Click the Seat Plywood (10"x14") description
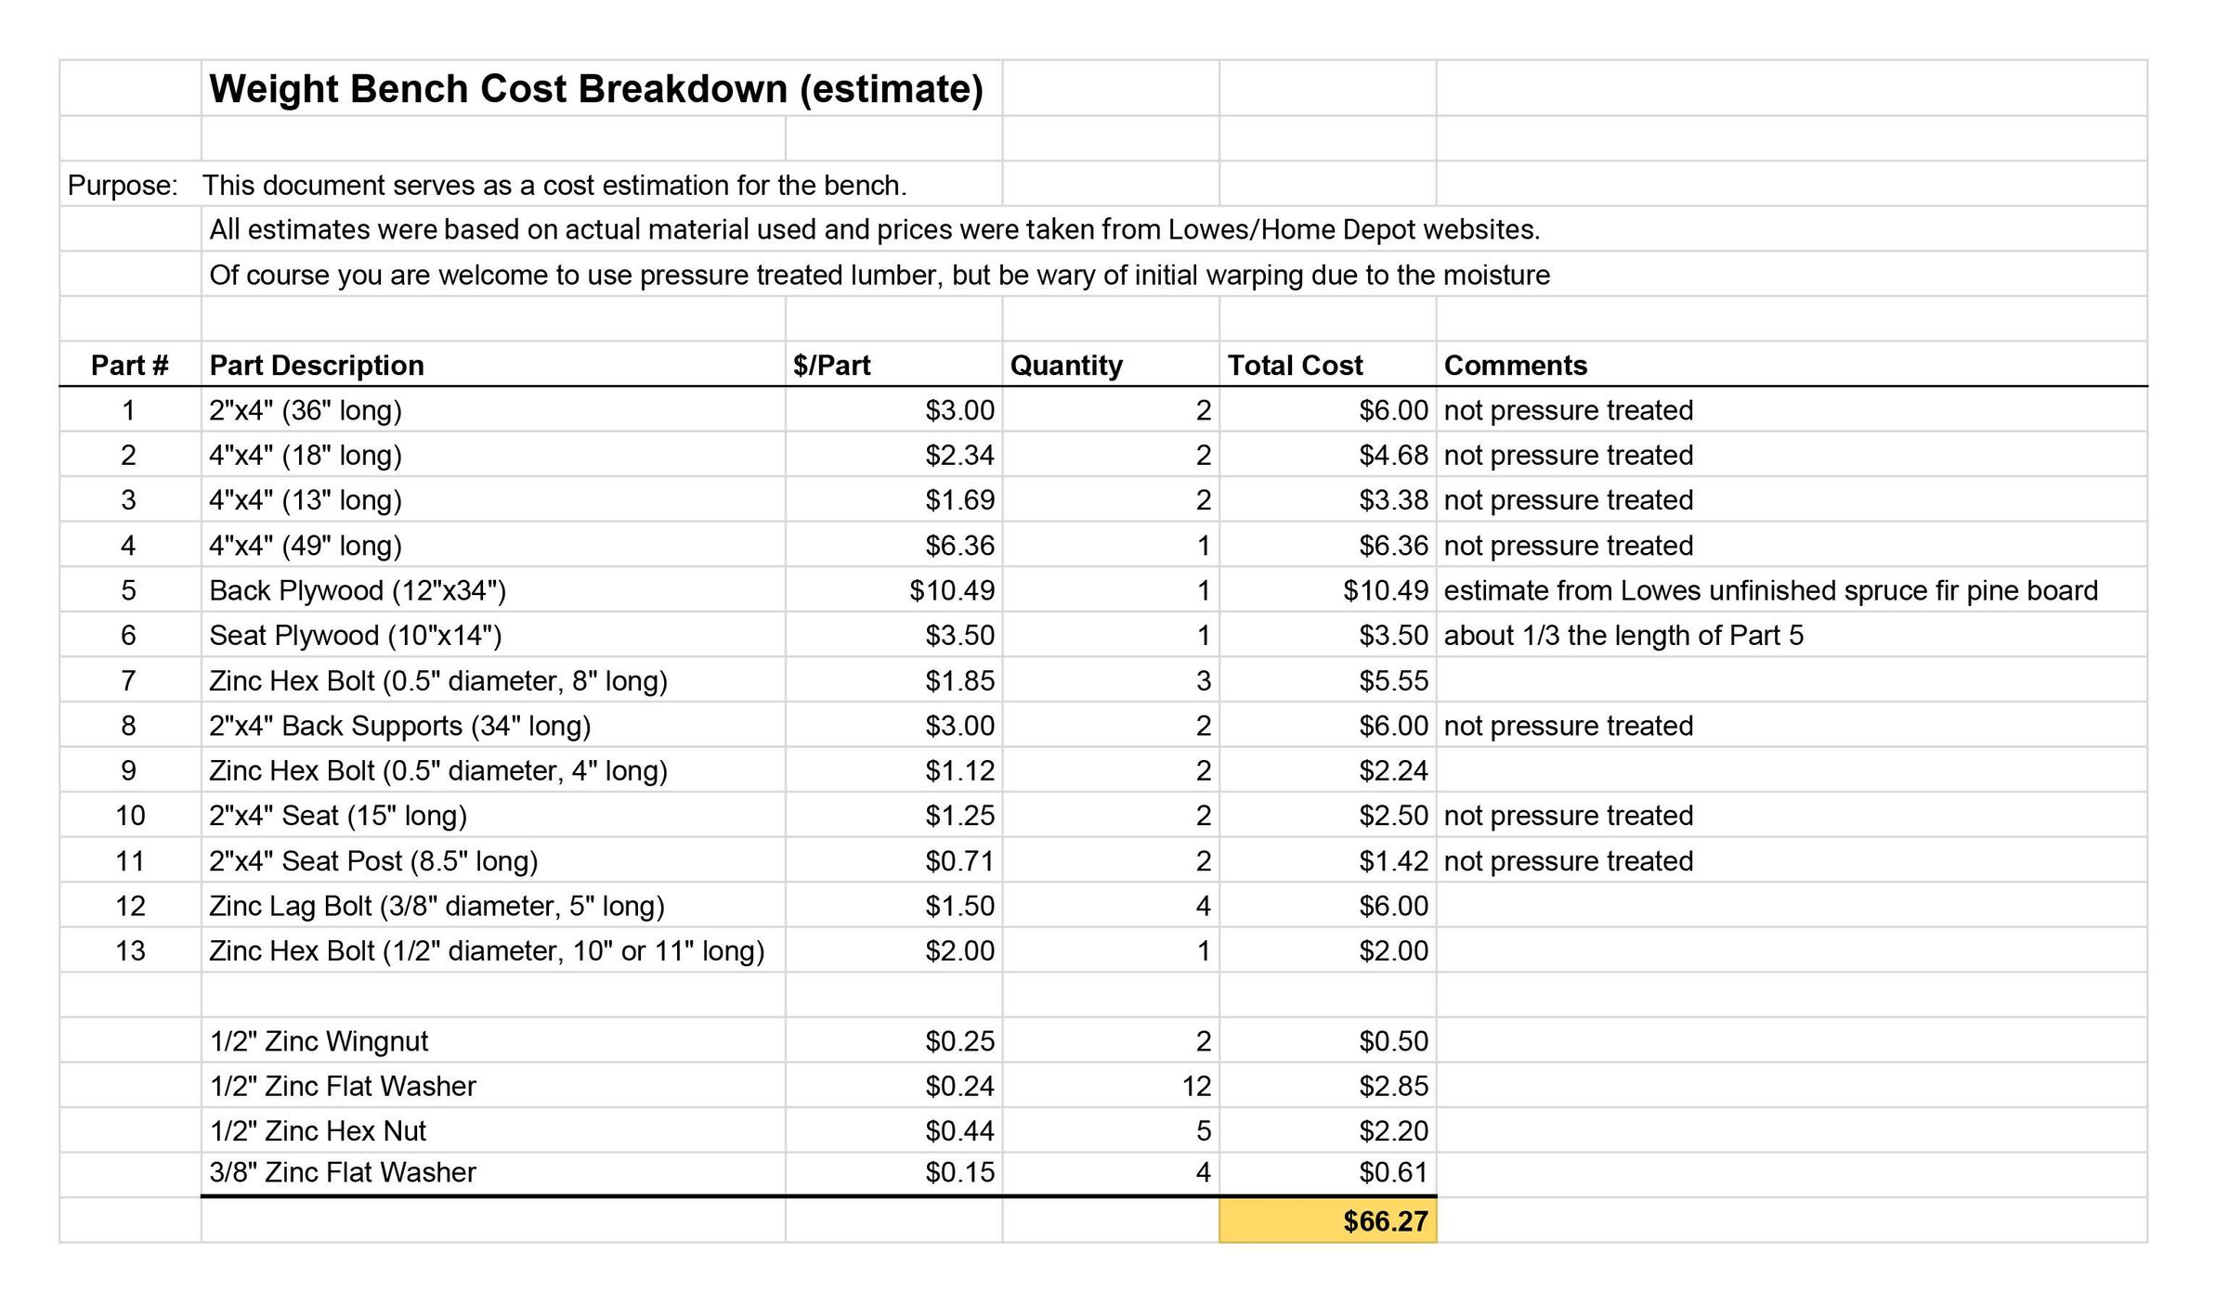 (x=355, y=636)
